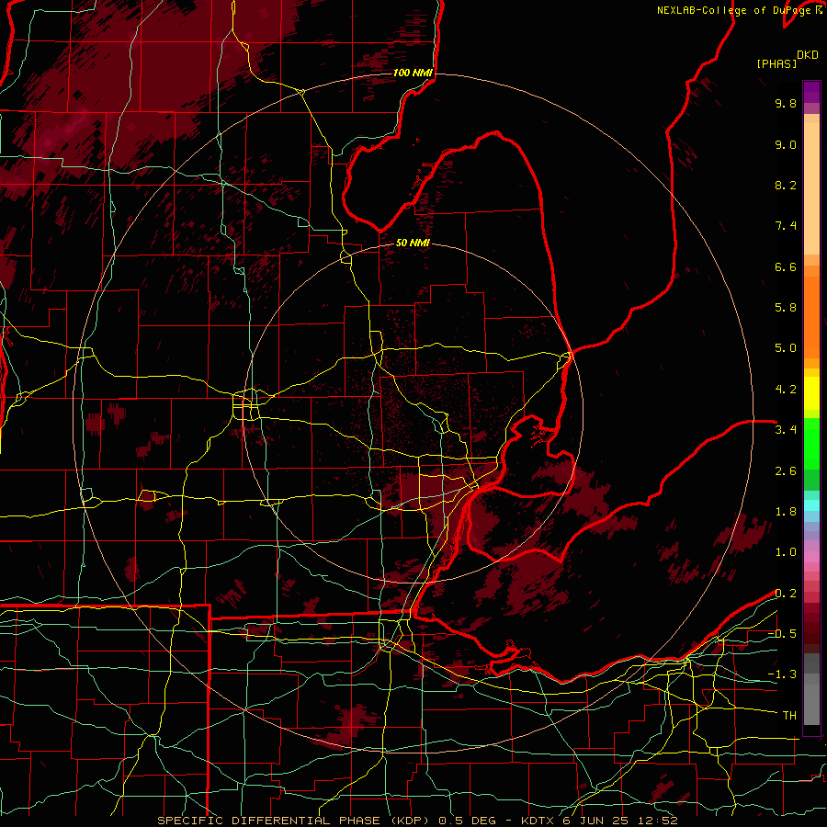Viewport: 827px width, 827px height.
Task: Click the [PHAS] units label
Action: pos(776,63)
